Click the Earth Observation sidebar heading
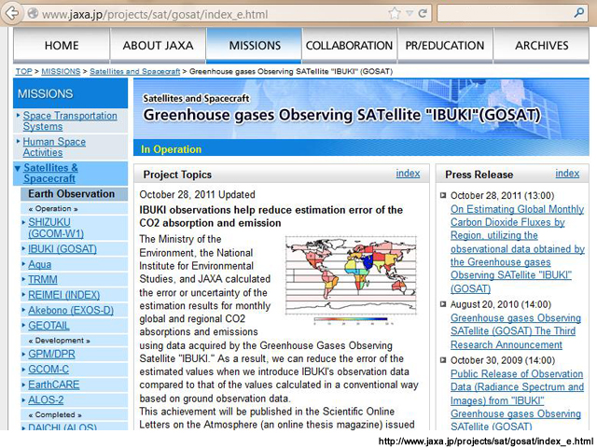This screenshot has width=597, height=448. pos(71,193)
